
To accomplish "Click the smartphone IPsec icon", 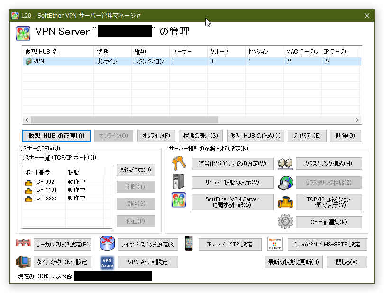I will (189, 243).
